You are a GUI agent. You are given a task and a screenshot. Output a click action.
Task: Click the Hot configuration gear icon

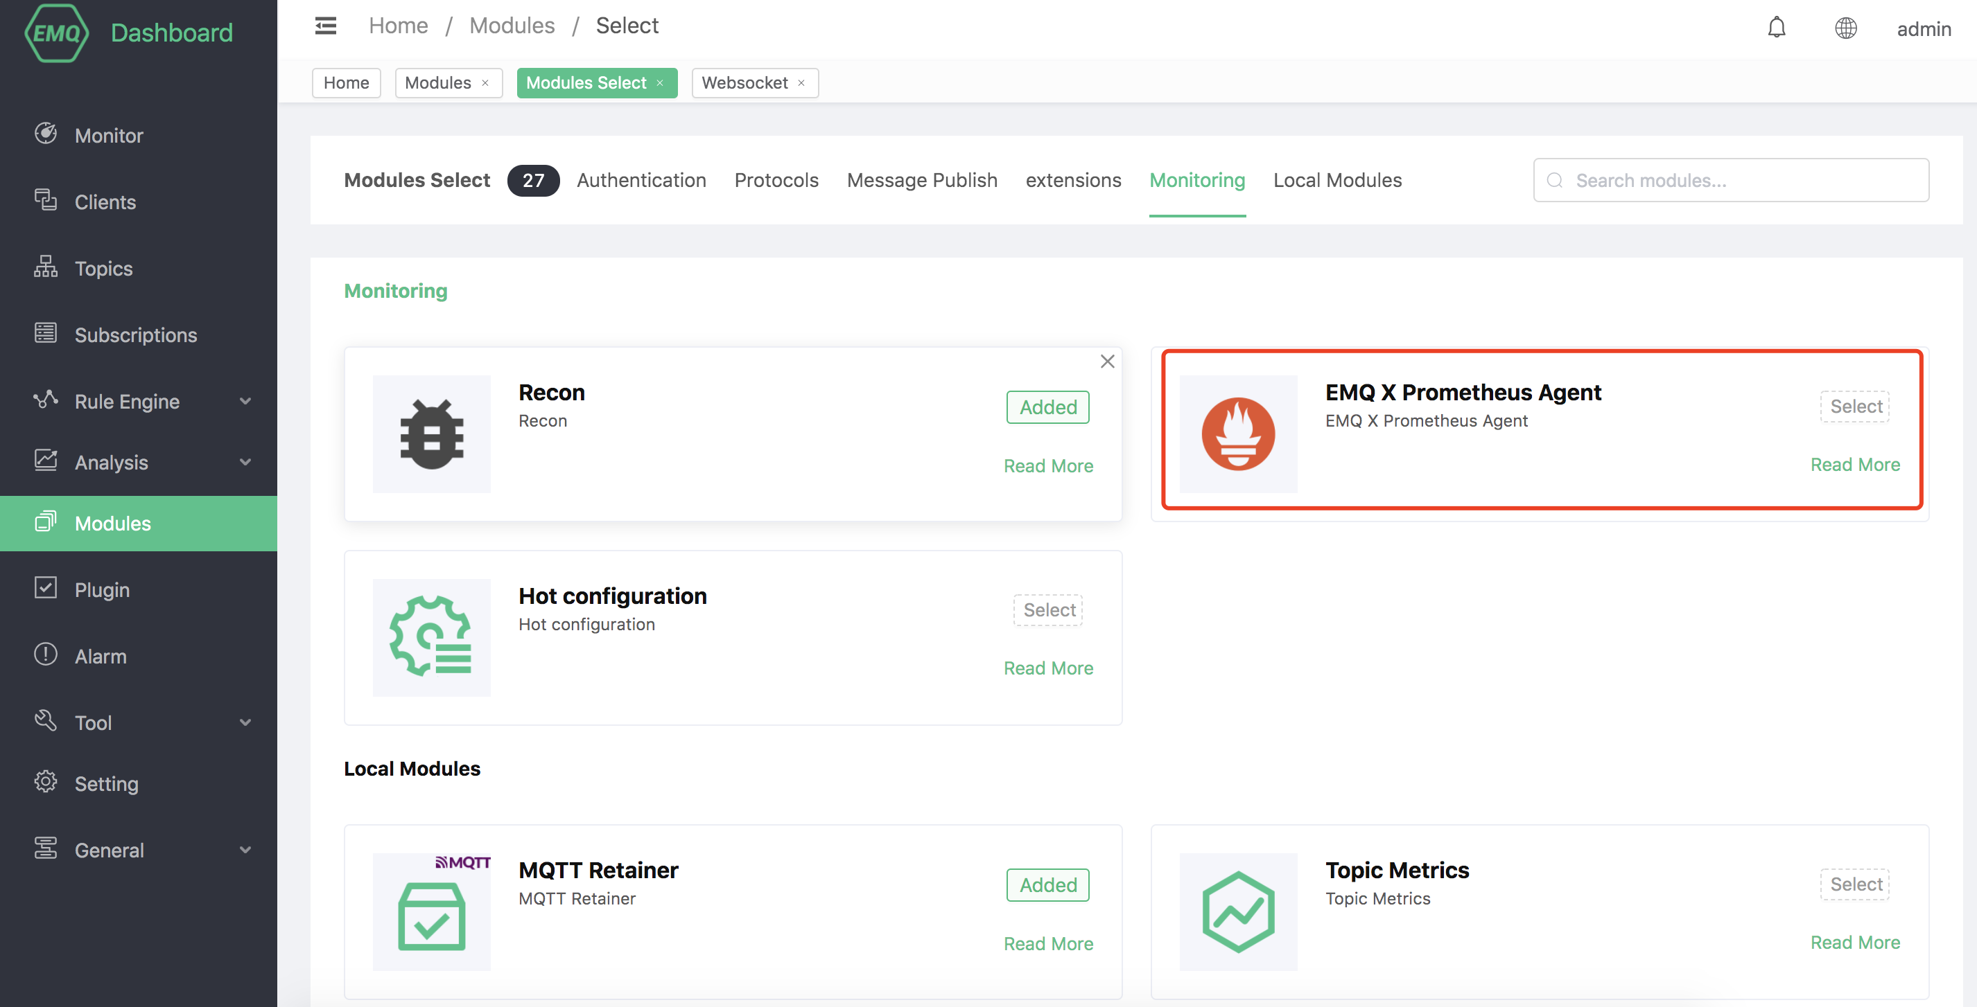pos(431,637)
